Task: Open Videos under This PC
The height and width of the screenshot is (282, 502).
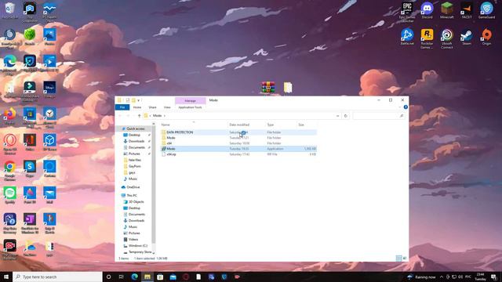Action: coord(133,239)
